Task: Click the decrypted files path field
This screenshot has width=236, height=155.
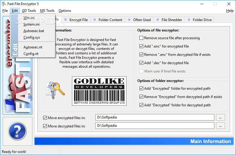Action: pos(155,126)
